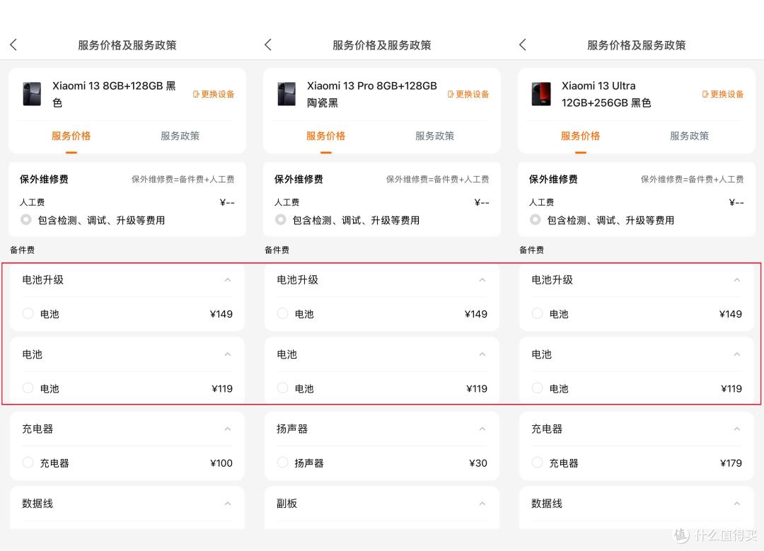Select labor fee radio in the Xiaomi 13 8GB+128GB panel
The image size is (764, 551).
pos(26,220)
